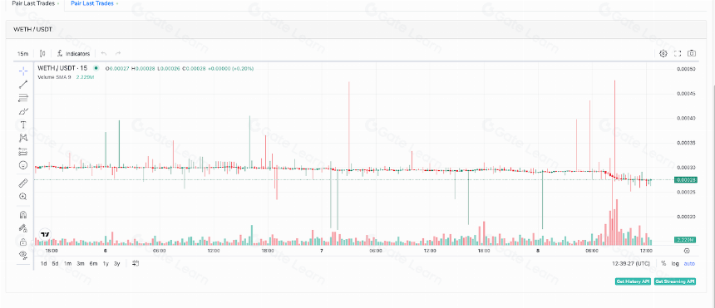Set range to 3y
This screenshot has height=308, width=715.
116,264
